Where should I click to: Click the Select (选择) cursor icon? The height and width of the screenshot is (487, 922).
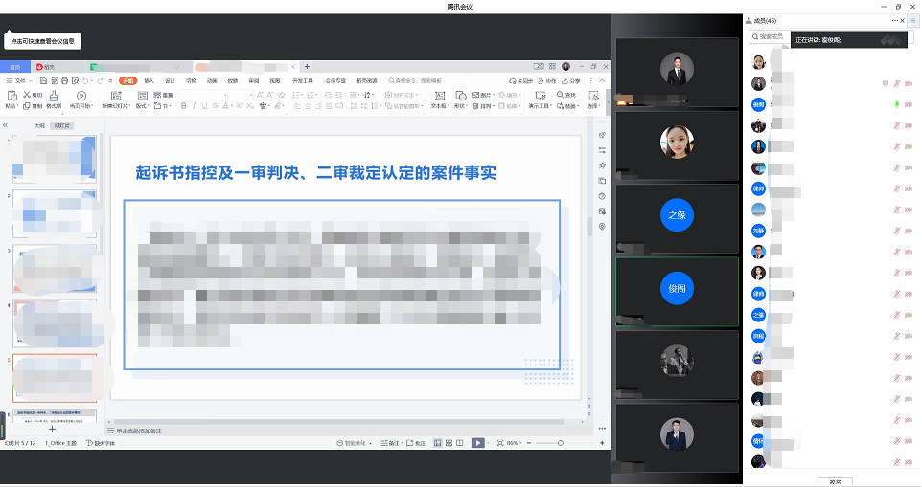coord(593,96)
